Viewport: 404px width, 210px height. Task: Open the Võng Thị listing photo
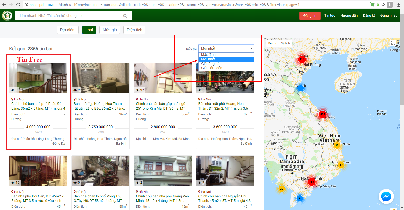[x=100, y=171]
